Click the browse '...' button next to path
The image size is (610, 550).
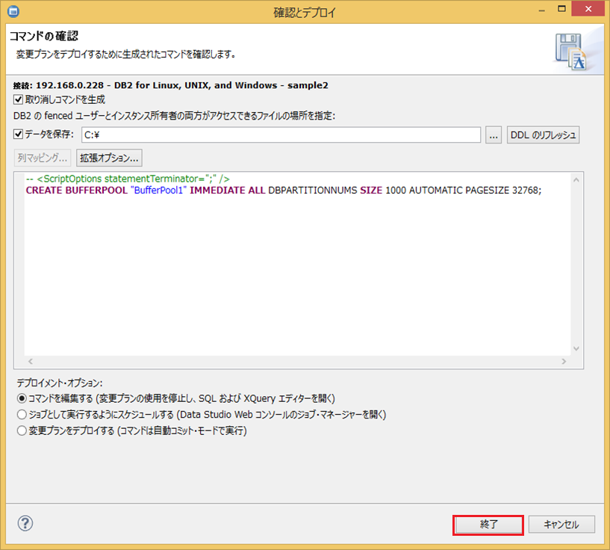(x=494, y=135)
